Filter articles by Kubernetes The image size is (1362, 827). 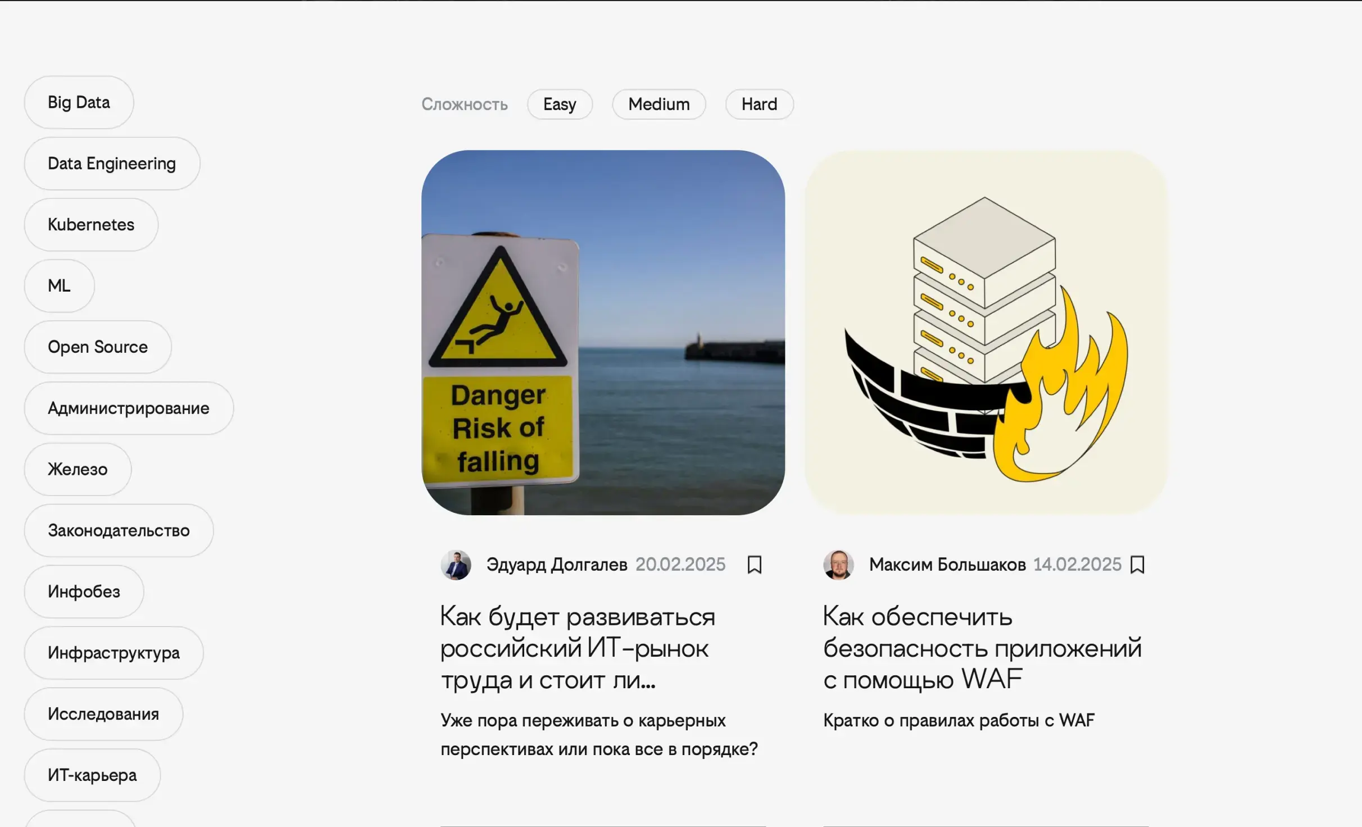coord(91,225)
